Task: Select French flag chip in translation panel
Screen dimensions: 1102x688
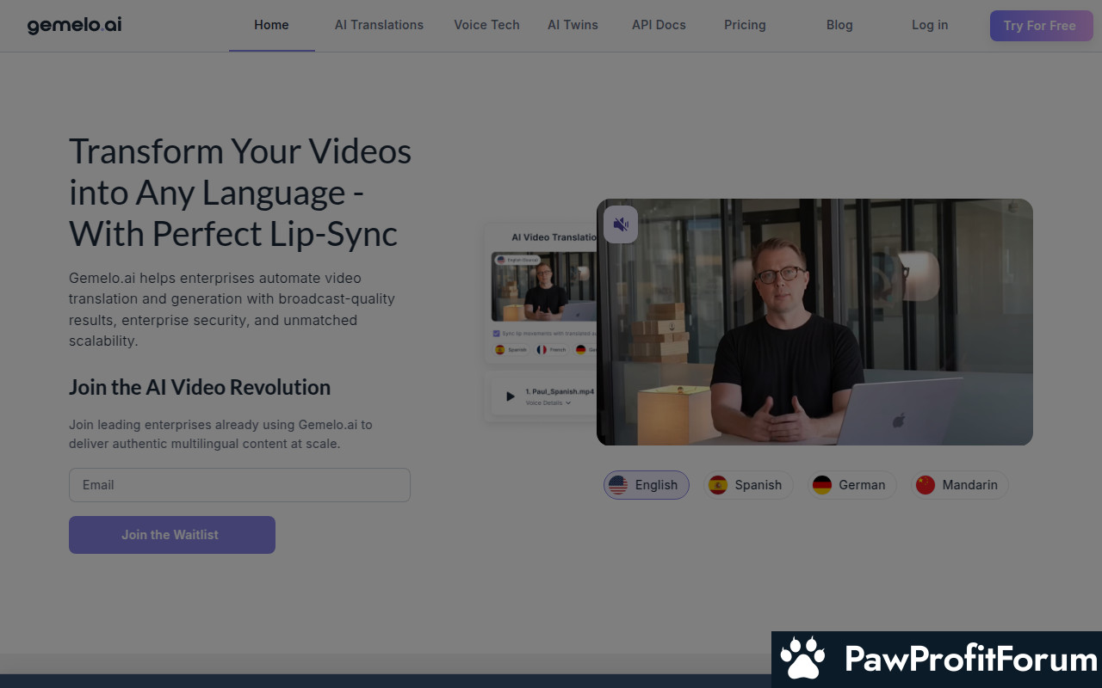Action: [x=551, y=350]
